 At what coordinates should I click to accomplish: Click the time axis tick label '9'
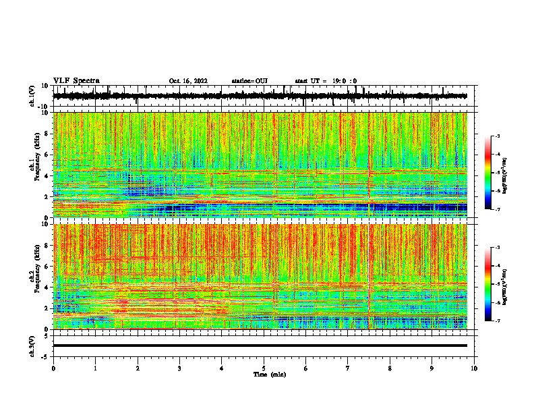(x=432, y=368)
